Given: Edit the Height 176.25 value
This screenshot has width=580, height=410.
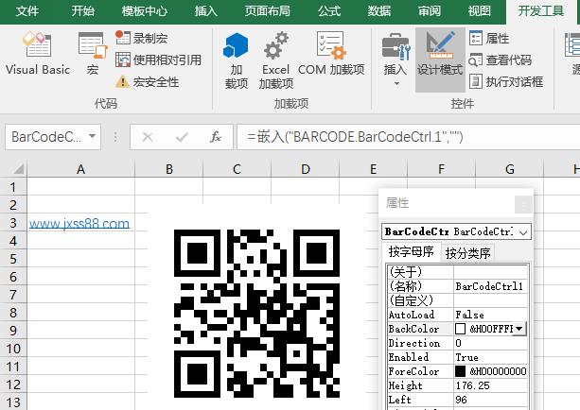Looking at the screenshot, I should (490, 385).
